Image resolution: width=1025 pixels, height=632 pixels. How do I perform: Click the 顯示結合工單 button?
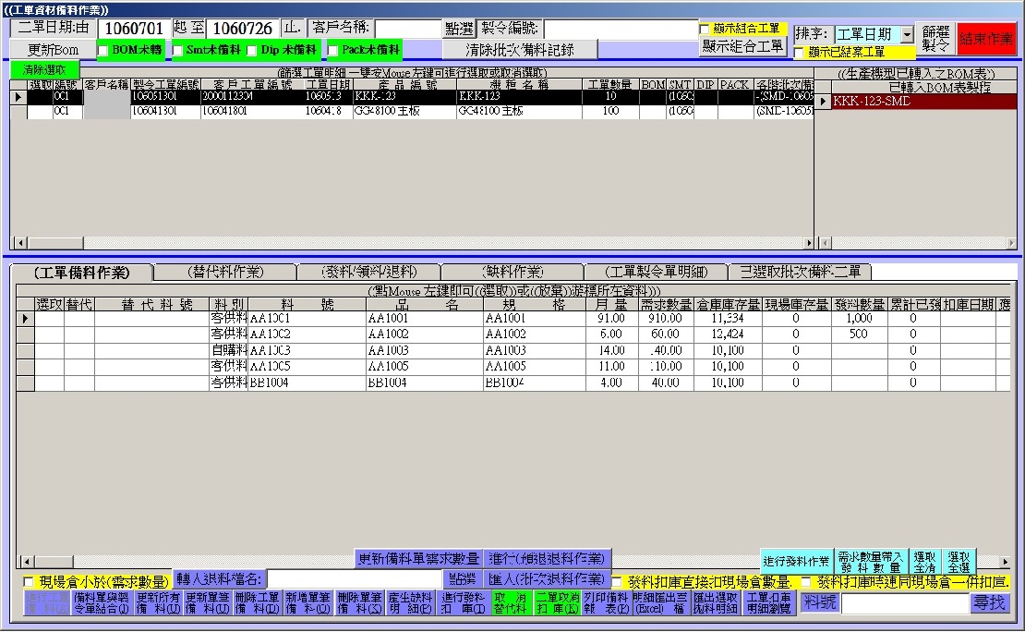[742, 46]
